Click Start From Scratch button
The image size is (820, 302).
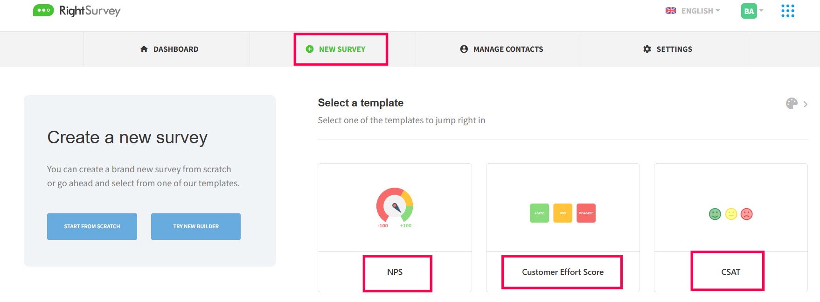(92, 226)
